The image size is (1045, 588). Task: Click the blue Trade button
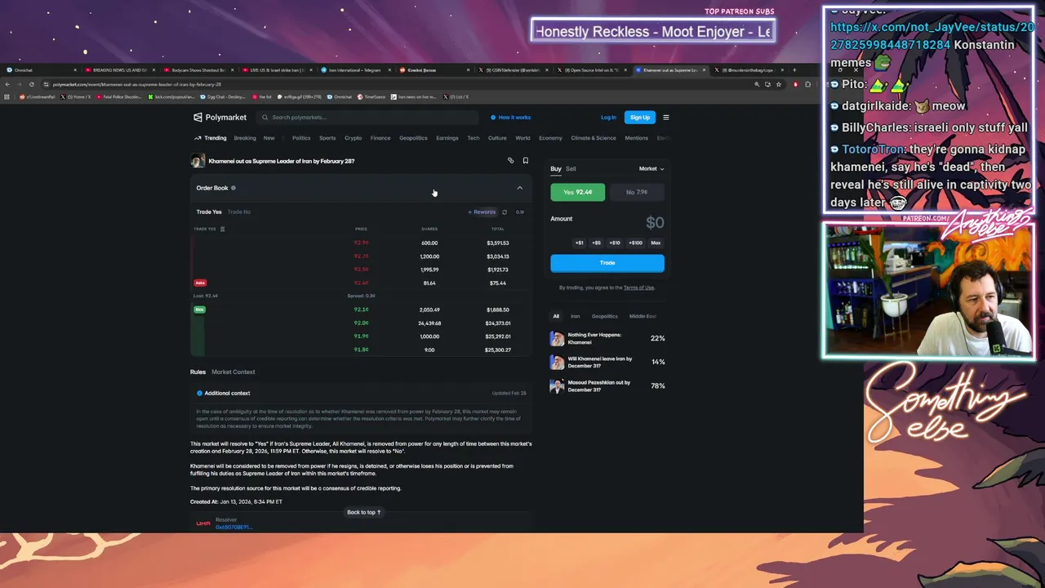(607, 263)
